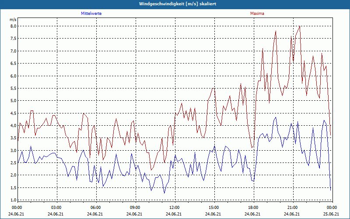Image resolution: width=350 pixels, height=219 pixels.
Task: Click the 6,5 y-axis value
Action: (14, 63)
